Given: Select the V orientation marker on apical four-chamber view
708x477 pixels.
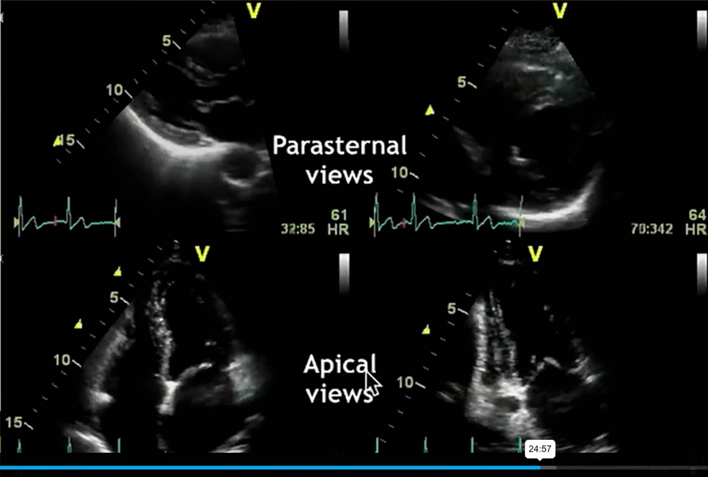Looking at the screenshot, I should (201, 253).
